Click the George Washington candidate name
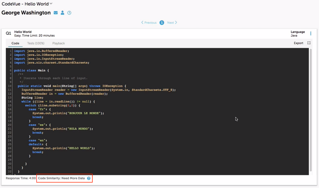The height and width of the screenshot is (188, 319). point(26,13)
